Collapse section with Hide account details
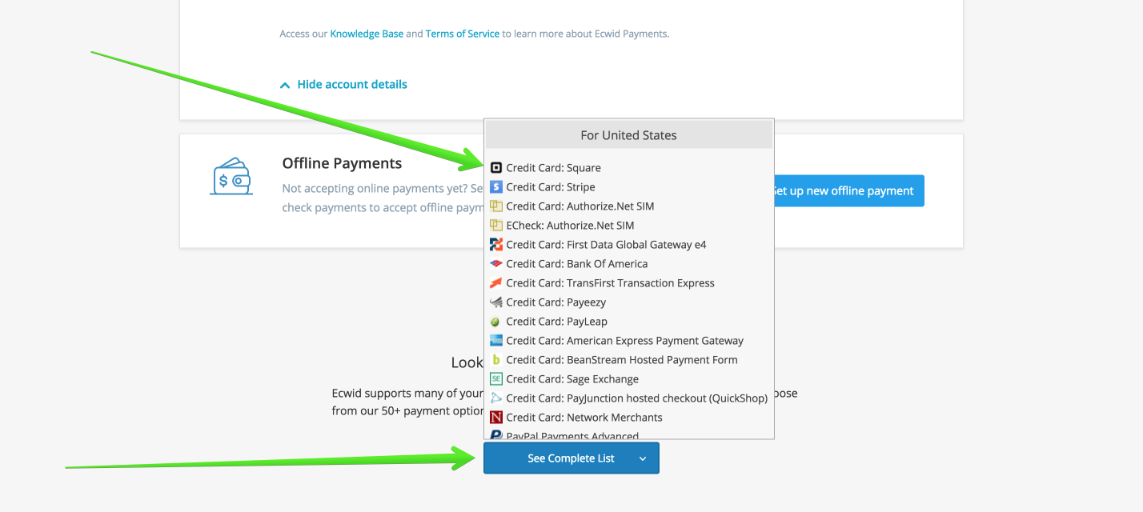Screen dimensions: 1143x512 point(343,85)
